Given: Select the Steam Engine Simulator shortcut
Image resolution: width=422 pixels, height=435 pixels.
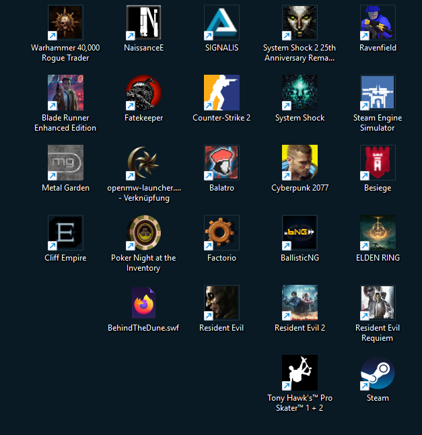Looking at the screenshot, I should [378, 93].
